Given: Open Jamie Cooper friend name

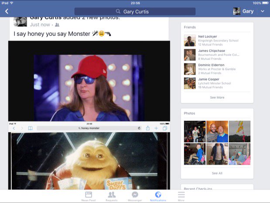Looking at the screenshot, I should (x=208, y=79).
